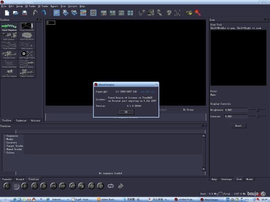Click the Reset button in Zoom panel

point(238,126)
